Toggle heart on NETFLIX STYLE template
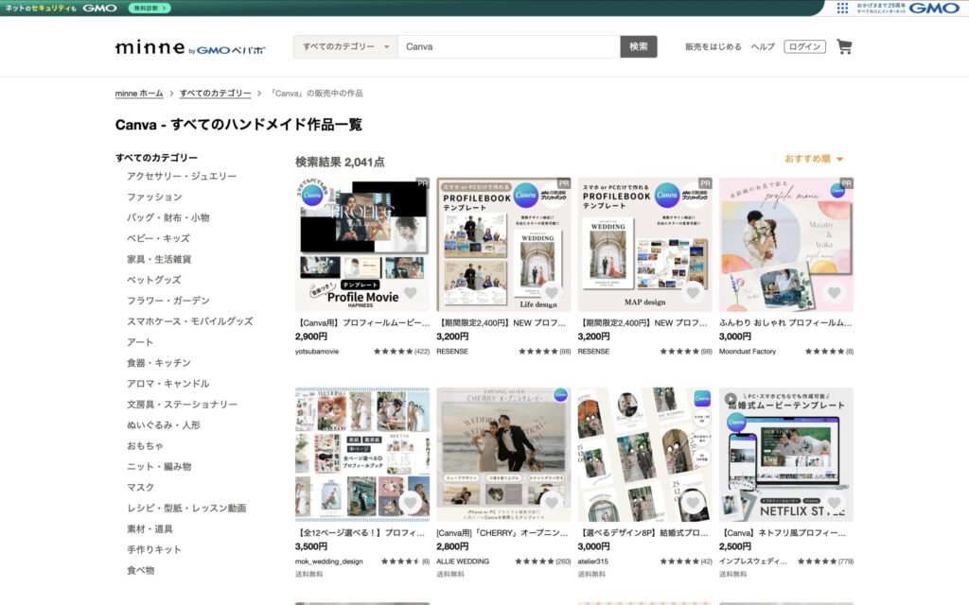Screen dimensions: 969x605 (834, 503)
